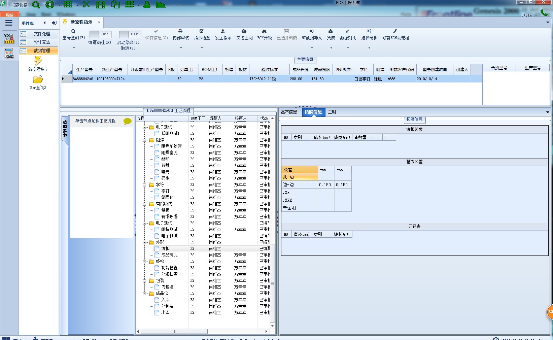Open the 集成 dropdown arrow
Screen dimensions: 553x340
(331, 48)
